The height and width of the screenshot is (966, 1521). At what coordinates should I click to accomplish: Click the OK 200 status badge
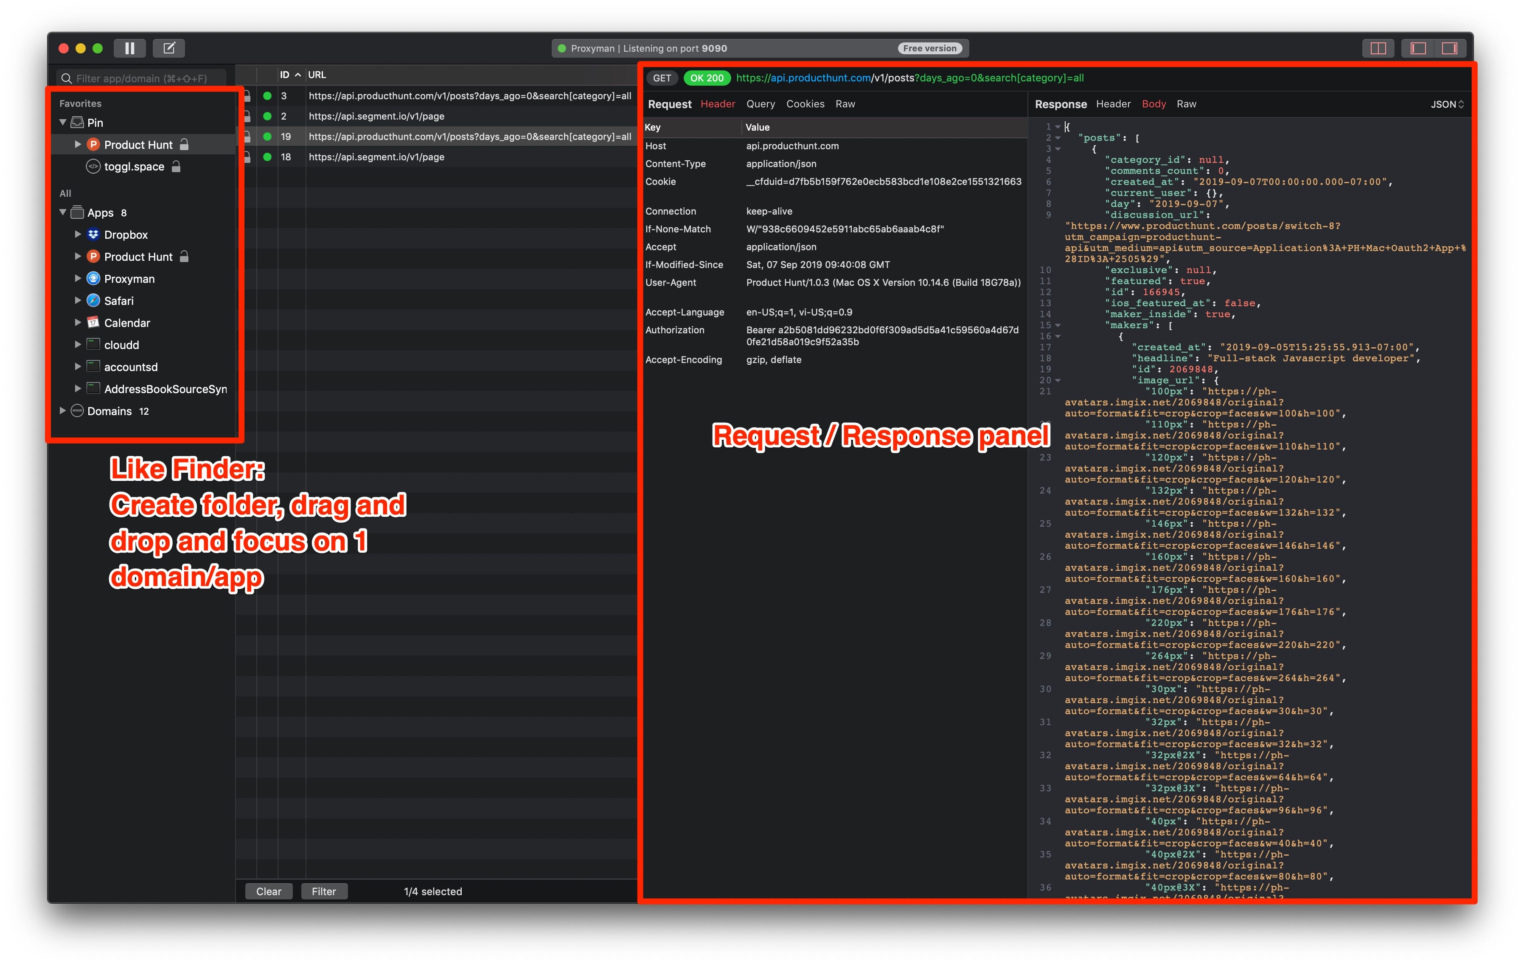point(707,78)
